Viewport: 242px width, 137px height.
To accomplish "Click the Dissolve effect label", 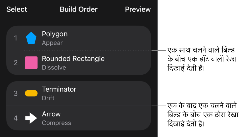I will pos(54,68).
